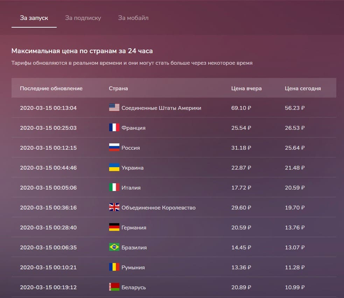Image resolution: width=344 pixels, height=298 pixels.
Task: Select country name «Украина»
Action: point(133,168)
